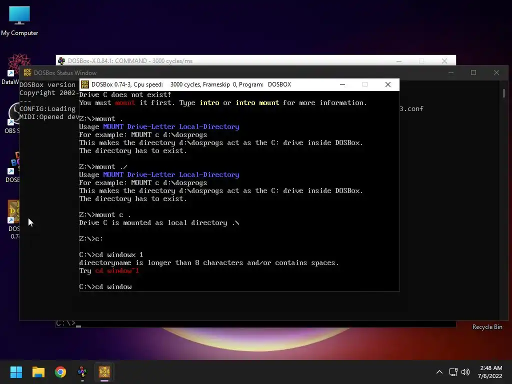This screenshot has width=512, height=384.
Task: Open the volume tray icon
Action: pos(465,372)
